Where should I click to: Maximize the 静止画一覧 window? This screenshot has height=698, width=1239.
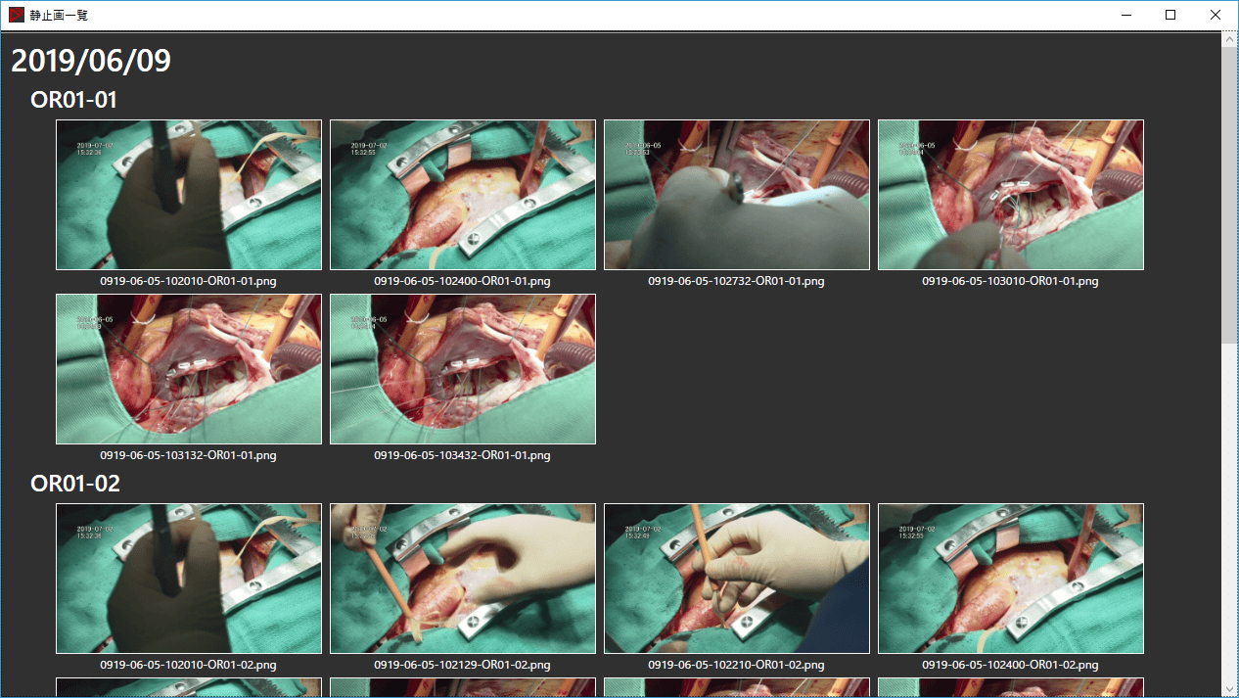(x=1170, y=16)
